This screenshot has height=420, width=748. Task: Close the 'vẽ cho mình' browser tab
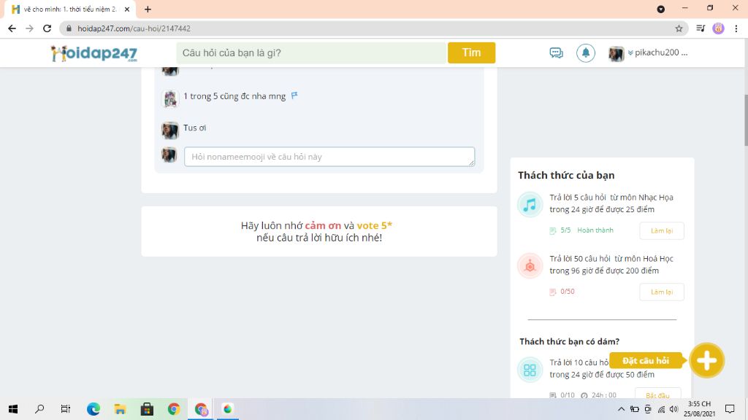point(127,9)
